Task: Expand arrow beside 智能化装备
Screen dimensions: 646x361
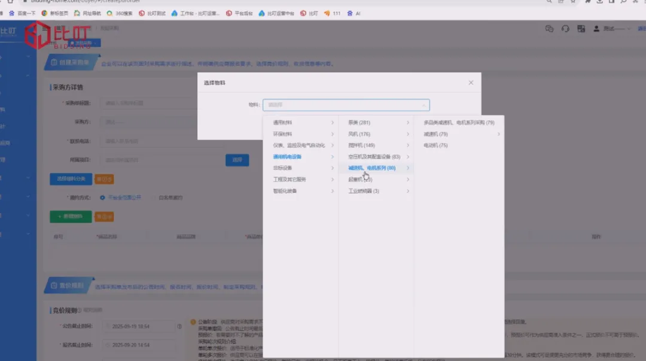Action: click(x=333, y=191)
